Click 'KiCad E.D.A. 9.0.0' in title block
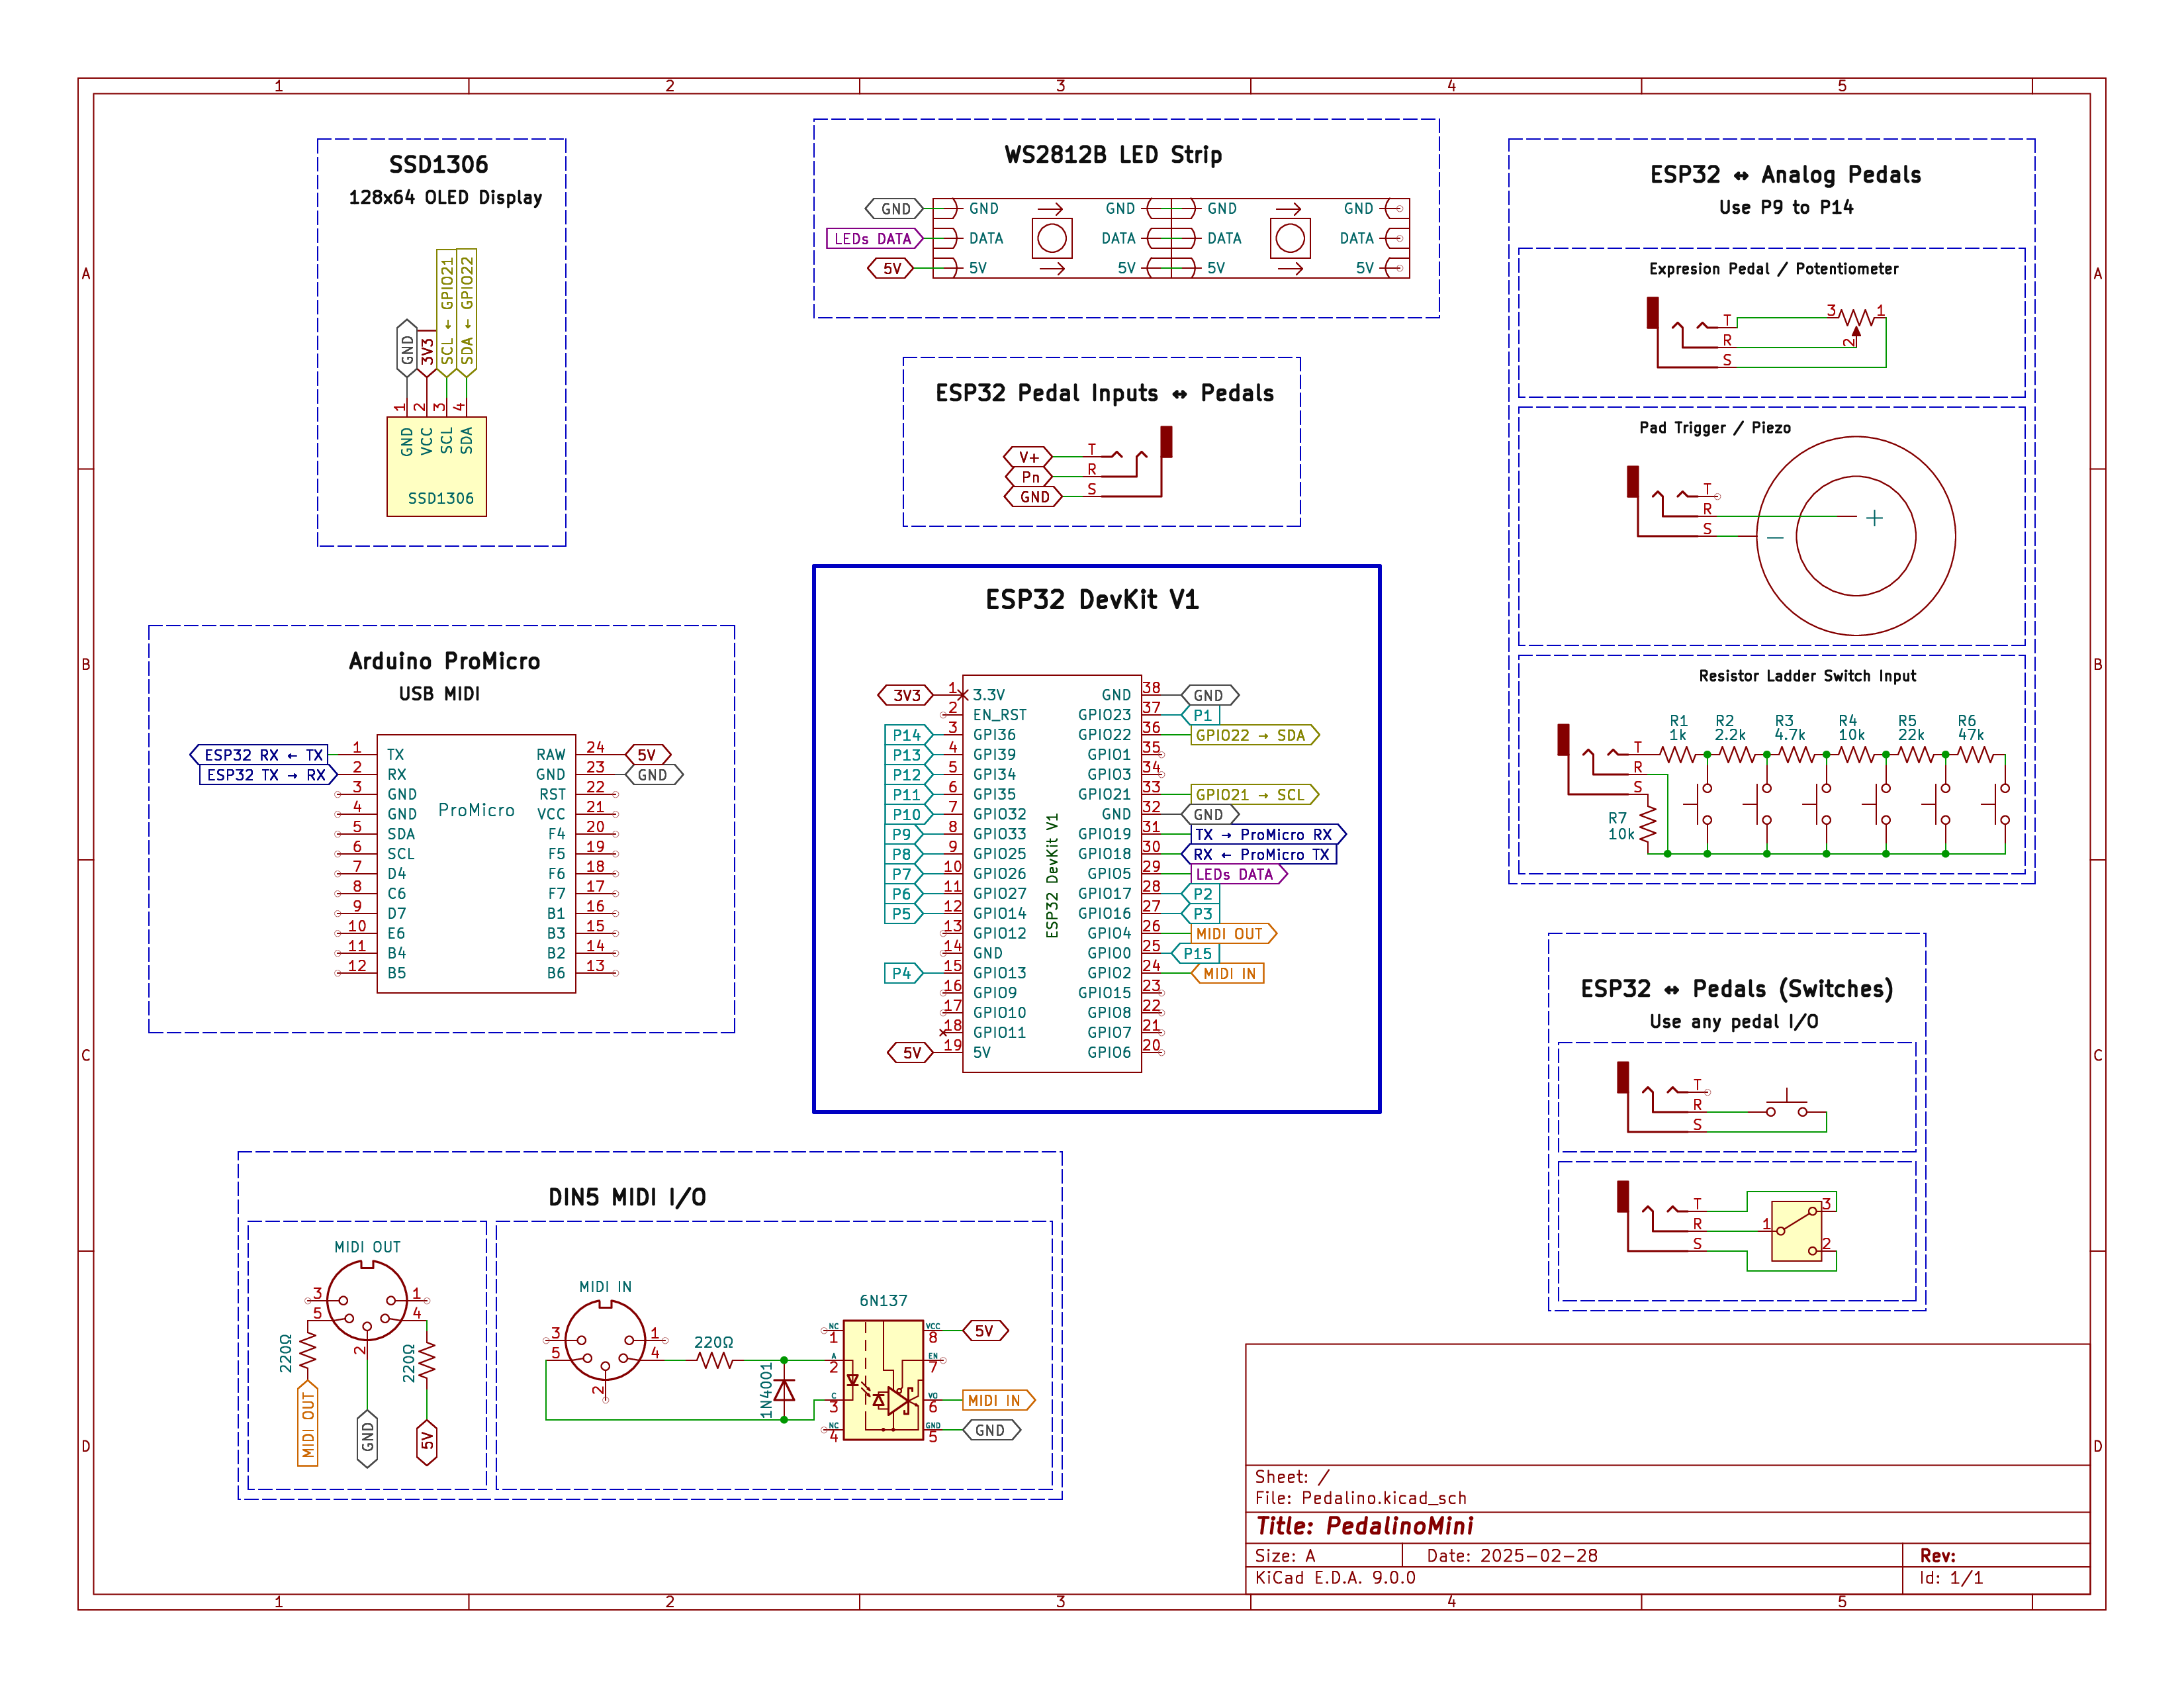This screenshot has width=2184, height=1688. tap(1335, 1577)
